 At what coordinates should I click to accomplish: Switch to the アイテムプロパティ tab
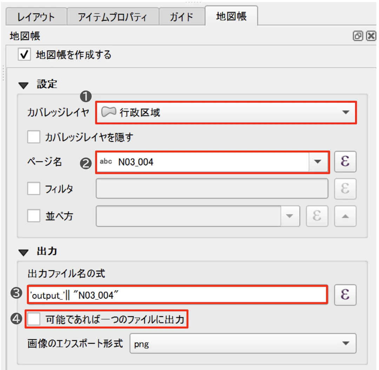[112, 17]
